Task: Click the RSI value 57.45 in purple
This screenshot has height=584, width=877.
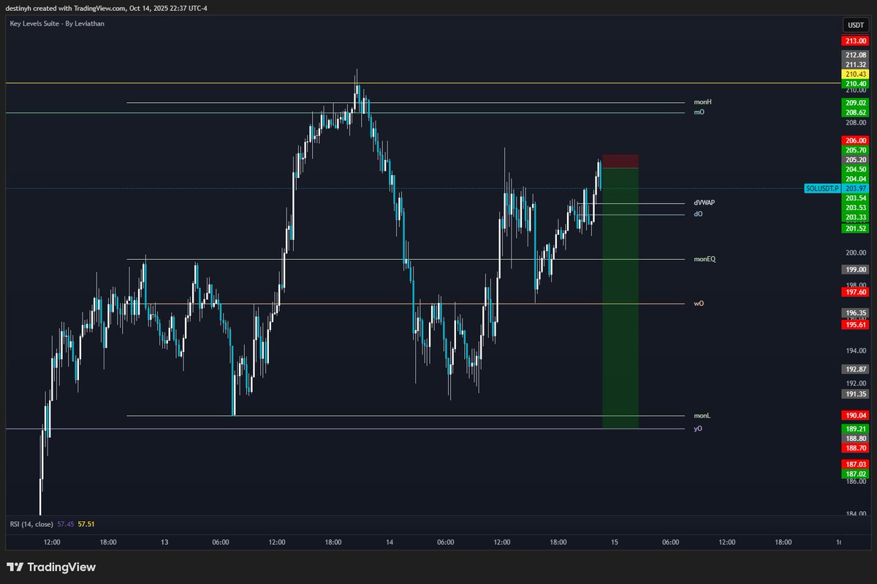Action: [66, 523]
